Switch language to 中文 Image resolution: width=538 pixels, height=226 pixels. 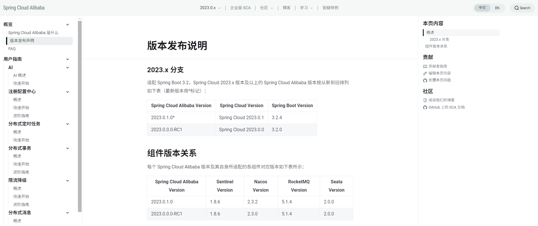coord(482,8)
